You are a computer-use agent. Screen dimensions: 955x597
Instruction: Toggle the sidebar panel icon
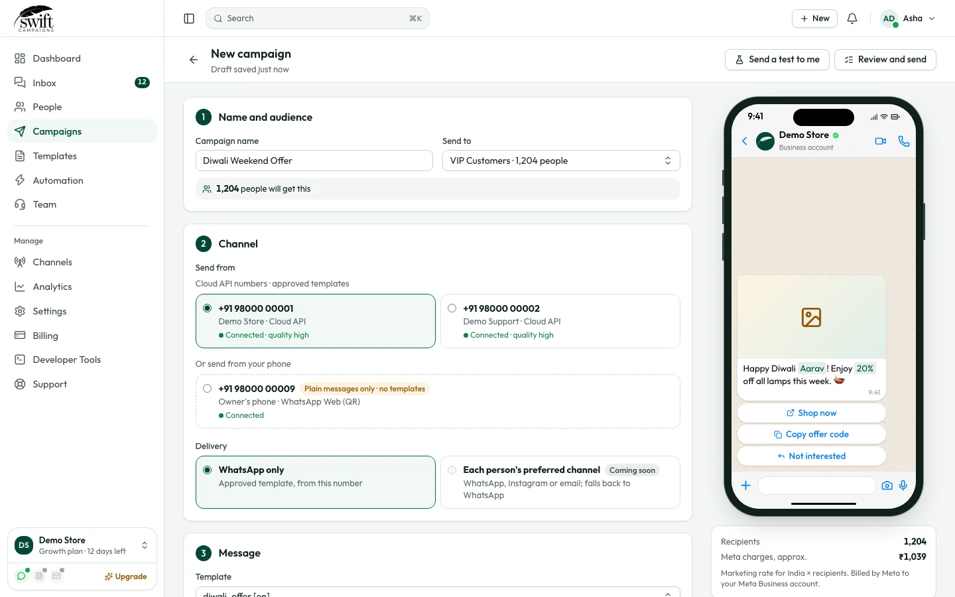click(189, 19)
